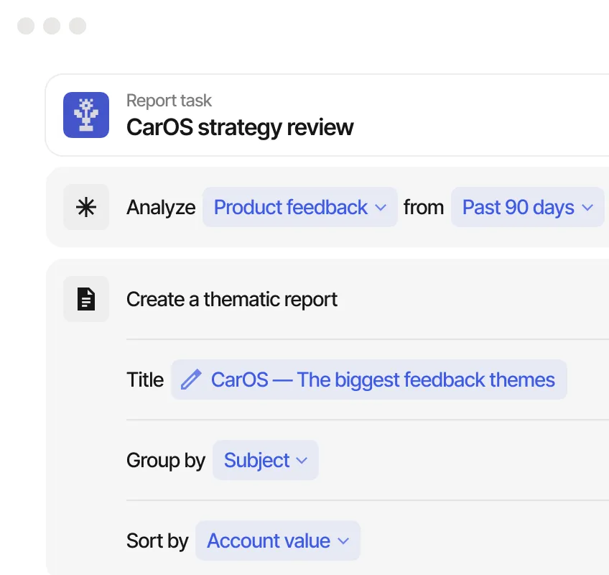Click the middle gray window dot
Viewport: 609px width, 575px height.
pyautogui.click(x=52, y=27)
